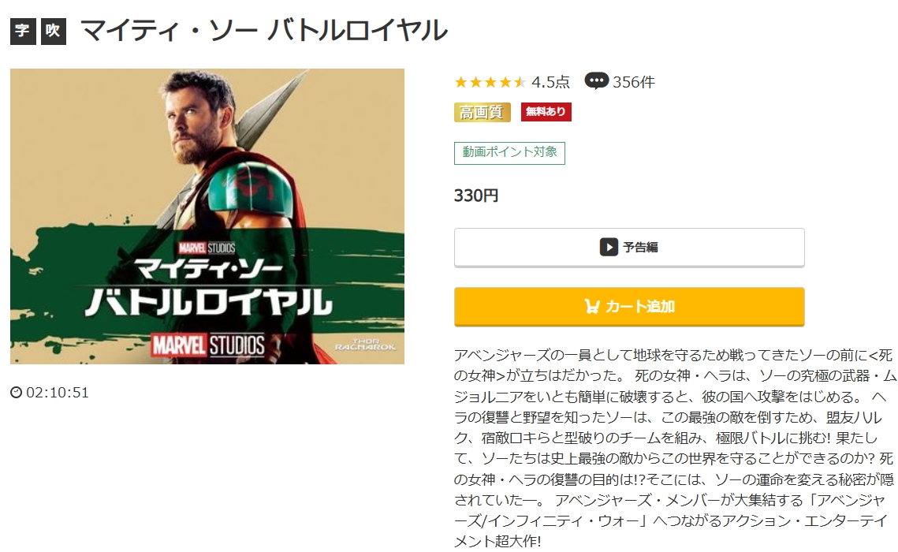Open reviews via speech bubble icon

coord(596,81)
